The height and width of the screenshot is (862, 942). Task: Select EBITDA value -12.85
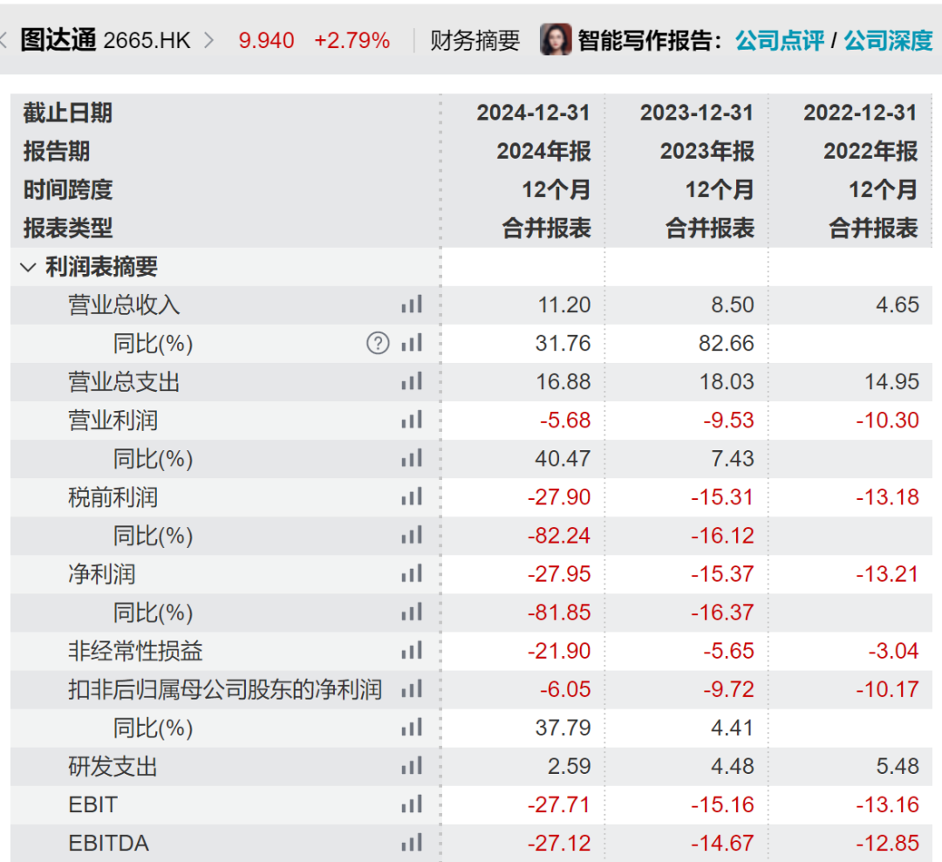(887, 844)
